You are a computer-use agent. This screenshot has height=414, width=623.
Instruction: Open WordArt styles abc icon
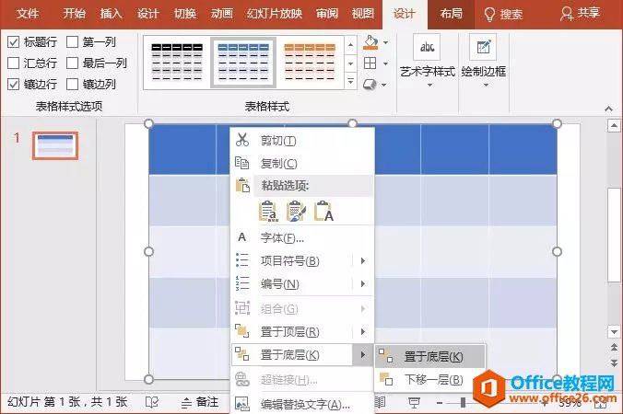(427, 47)
